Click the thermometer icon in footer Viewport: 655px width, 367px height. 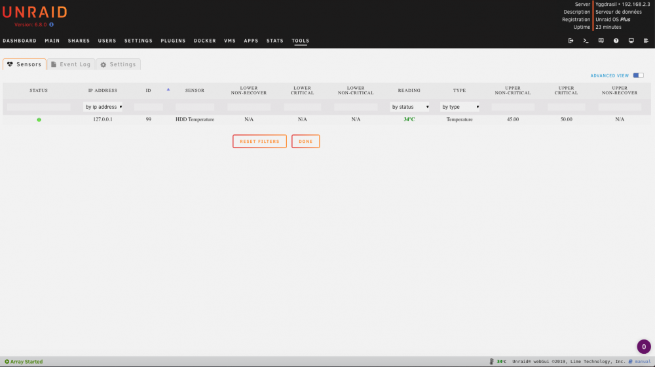tap(492, 362)
